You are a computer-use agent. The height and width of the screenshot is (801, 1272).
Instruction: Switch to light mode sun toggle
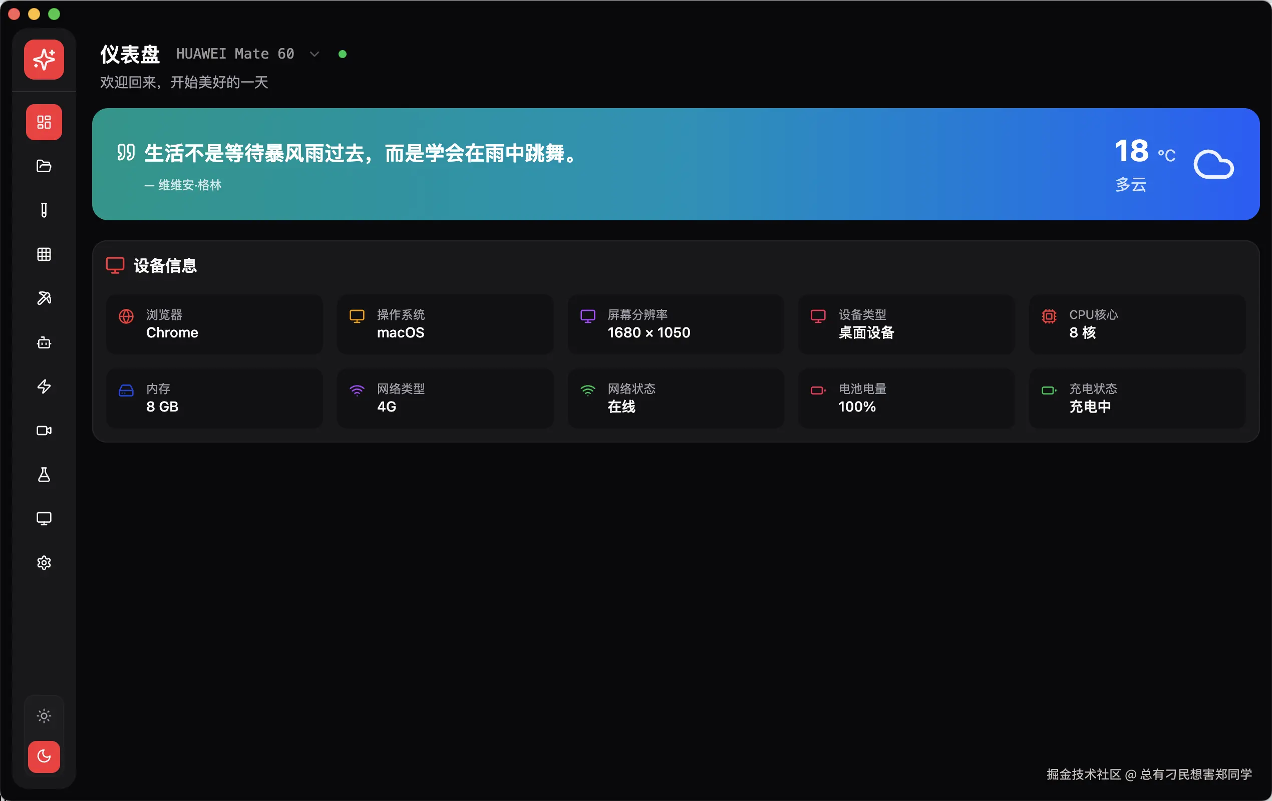[44, 716]
